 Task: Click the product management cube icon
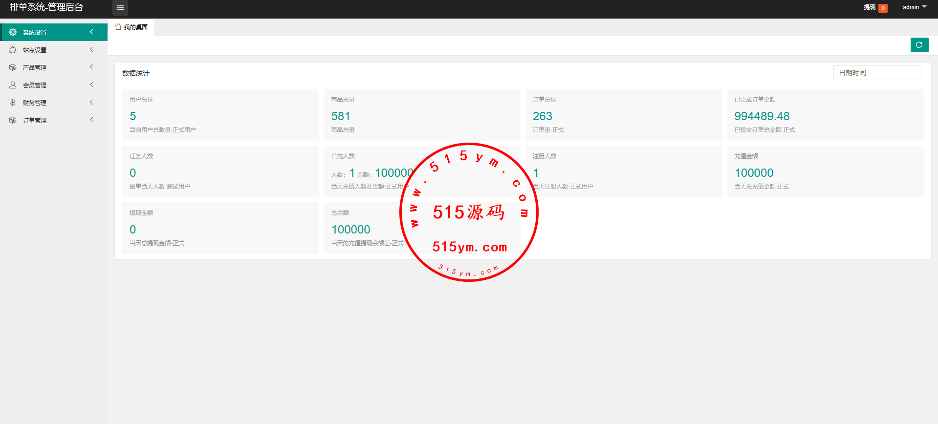tap(13, 67)
